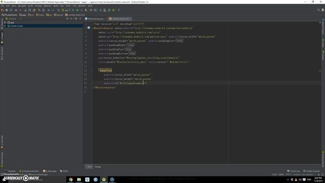This screenshot has height=183, width=325.
Task: Run the app with the green play icon
Action: [73, 10]
